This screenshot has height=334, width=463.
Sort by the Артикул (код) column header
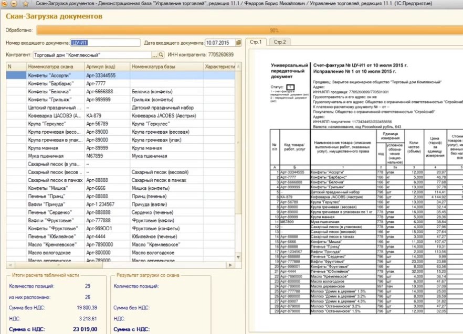(x=107, y=67)
